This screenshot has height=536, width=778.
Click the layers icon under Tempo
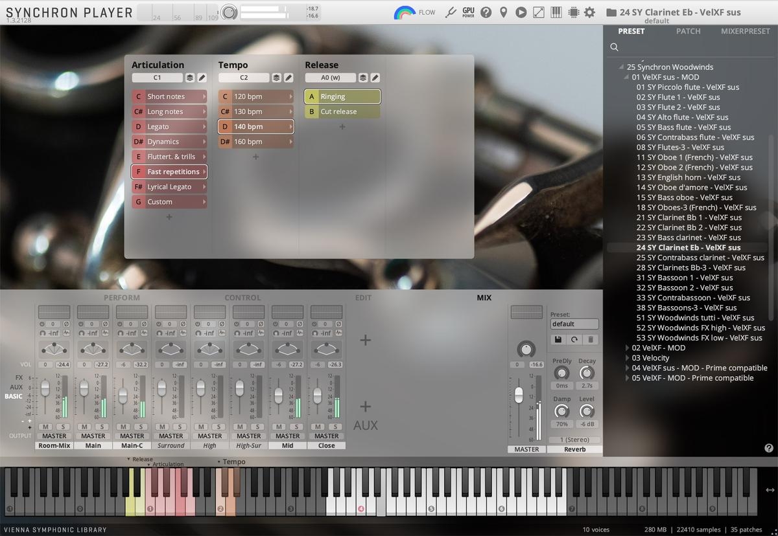pyautogui.click(x=276, y=78)
